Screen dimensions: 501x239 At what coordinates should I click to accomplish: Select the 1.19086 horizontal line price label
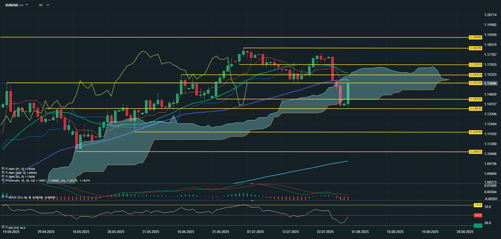pos(476,37)
